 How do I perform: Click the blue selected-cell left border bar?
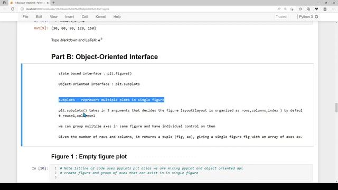[x=22, y=105]
